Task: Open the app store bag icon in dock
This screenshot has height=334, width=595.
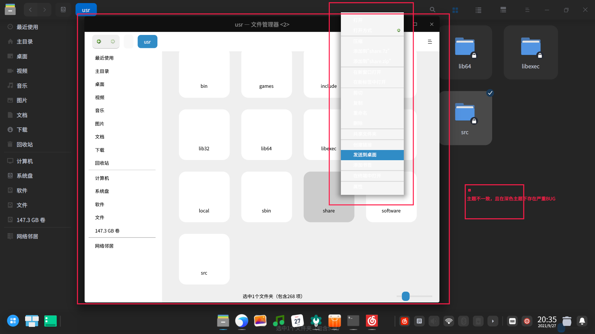Action: pos(334,321)
